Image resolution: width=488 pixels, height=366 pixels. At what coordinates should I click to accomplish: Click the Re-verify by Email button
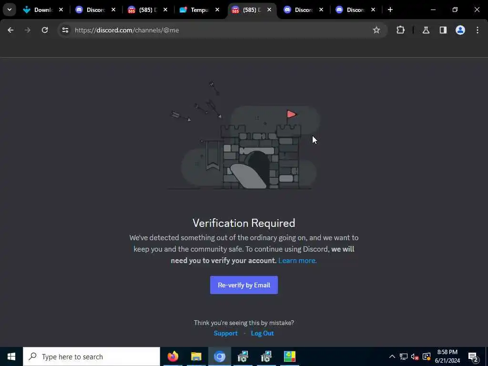[x=244, y=285]
